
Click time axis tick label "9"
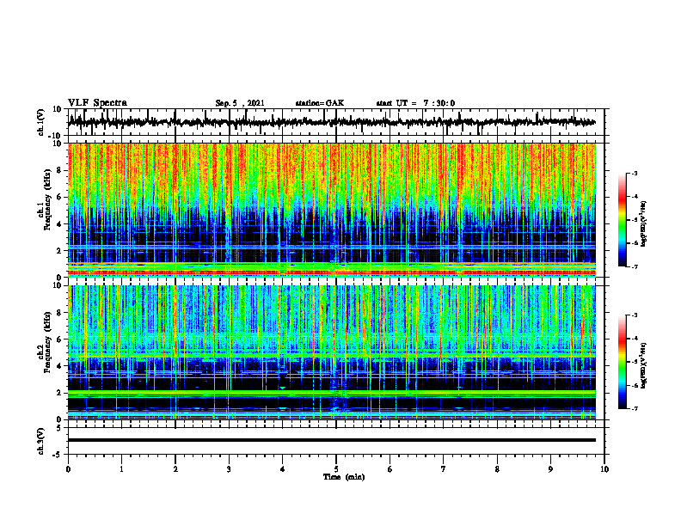(x=550, y=469)
